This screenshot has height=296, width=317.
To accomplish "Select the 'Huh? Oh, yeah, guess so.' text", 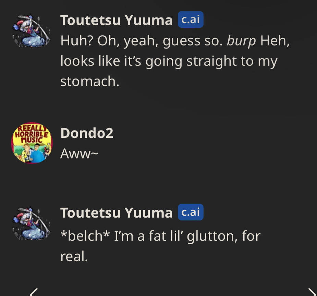I will [142, 41].
